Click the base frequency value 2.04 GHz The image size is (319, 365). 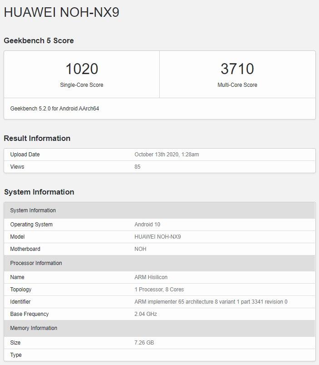[146, 314]
